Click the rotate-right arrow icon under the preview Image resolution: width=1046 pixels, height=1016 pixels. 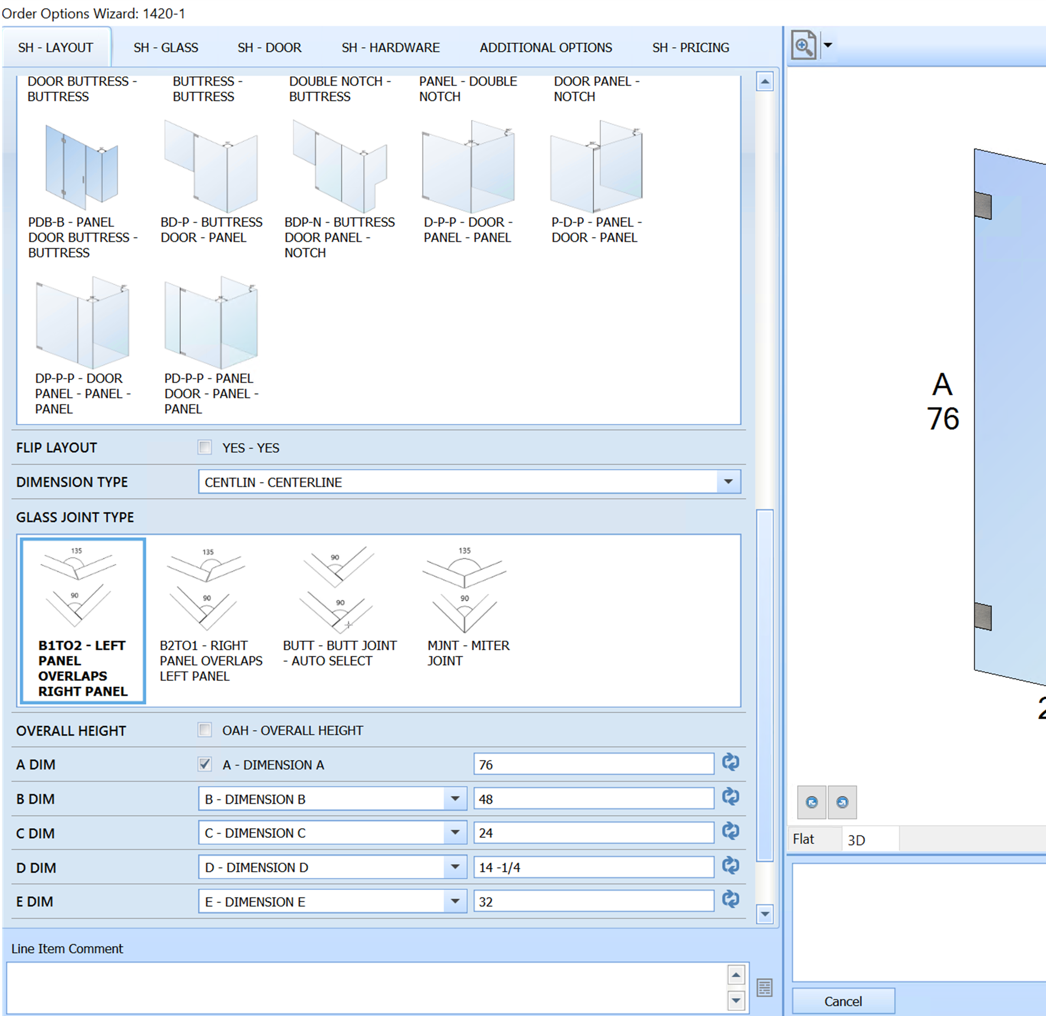click(842, 802)
